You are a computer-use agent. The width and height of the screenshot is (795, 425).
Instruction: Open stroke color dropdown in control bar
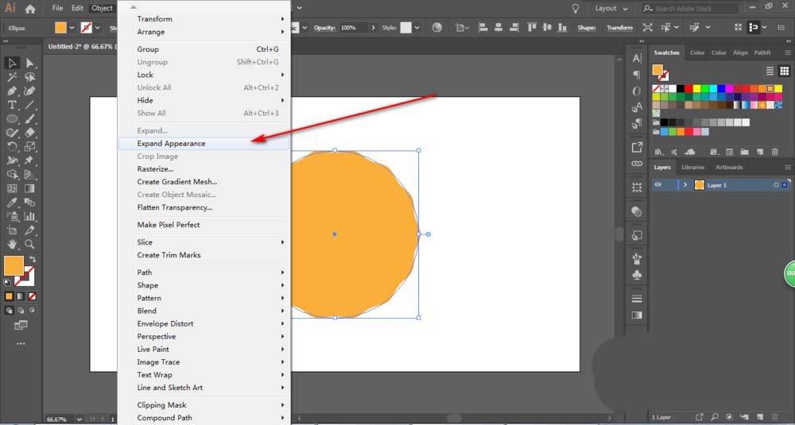(97, 28)
